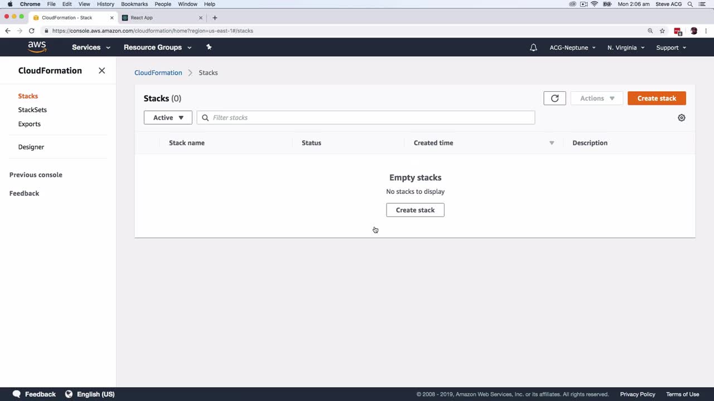Open the Active filter dropdown
Image resolution: width=714 pixels, height=401 pixels.
coord(168,118)
